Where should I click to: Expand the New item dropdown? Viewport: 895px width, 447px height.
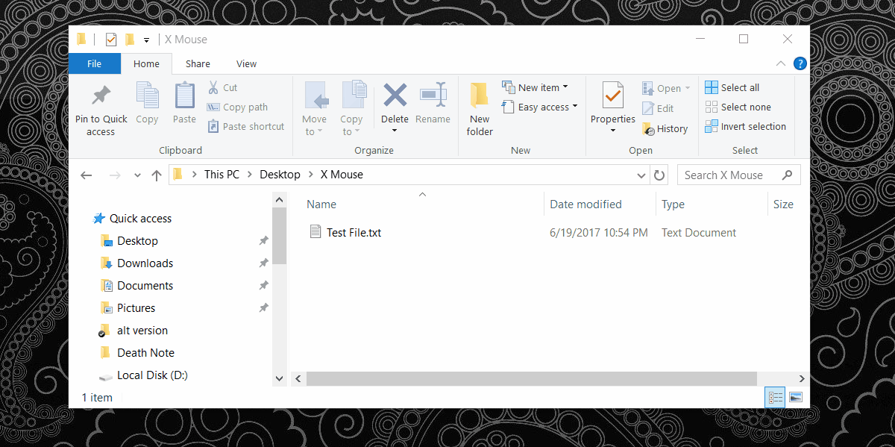coord(566,87)
